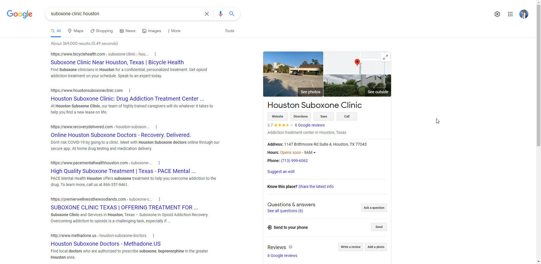This screenshot has height=264, width=541.
Task: Switch to the Images tab
Action: point(151,31)
